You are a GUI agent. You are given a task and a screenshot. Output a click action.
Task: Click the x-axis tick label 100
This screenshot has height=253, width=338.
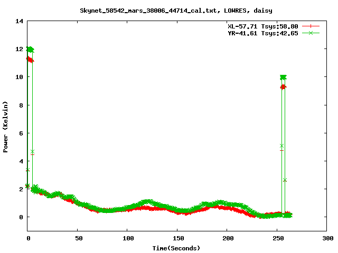[x=128, y=238]
